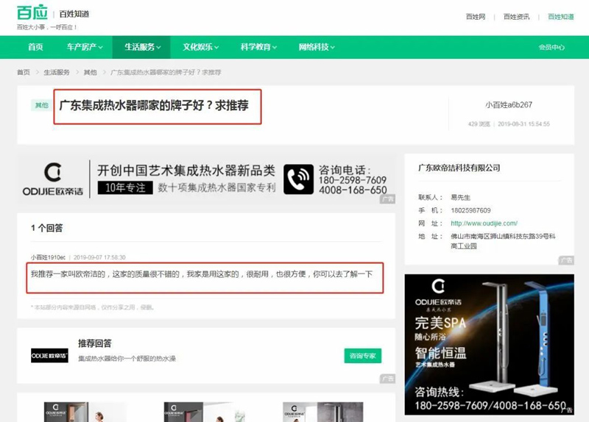Click the third product thumbnail at the bottom
This screenshot has height=422, width=589.
pyautogui.click(x=323, y=412)
